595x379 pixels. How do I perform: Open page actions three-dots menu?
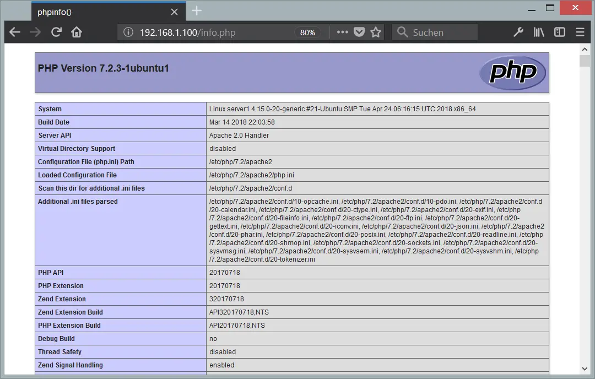[x=342, y=33]
